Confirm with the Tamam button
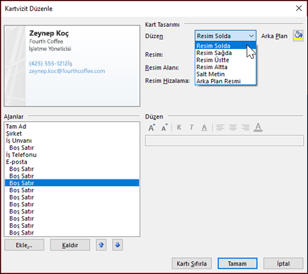Viewport: 308px width, 274px height. pyautogui.click(x=238, y=264)
